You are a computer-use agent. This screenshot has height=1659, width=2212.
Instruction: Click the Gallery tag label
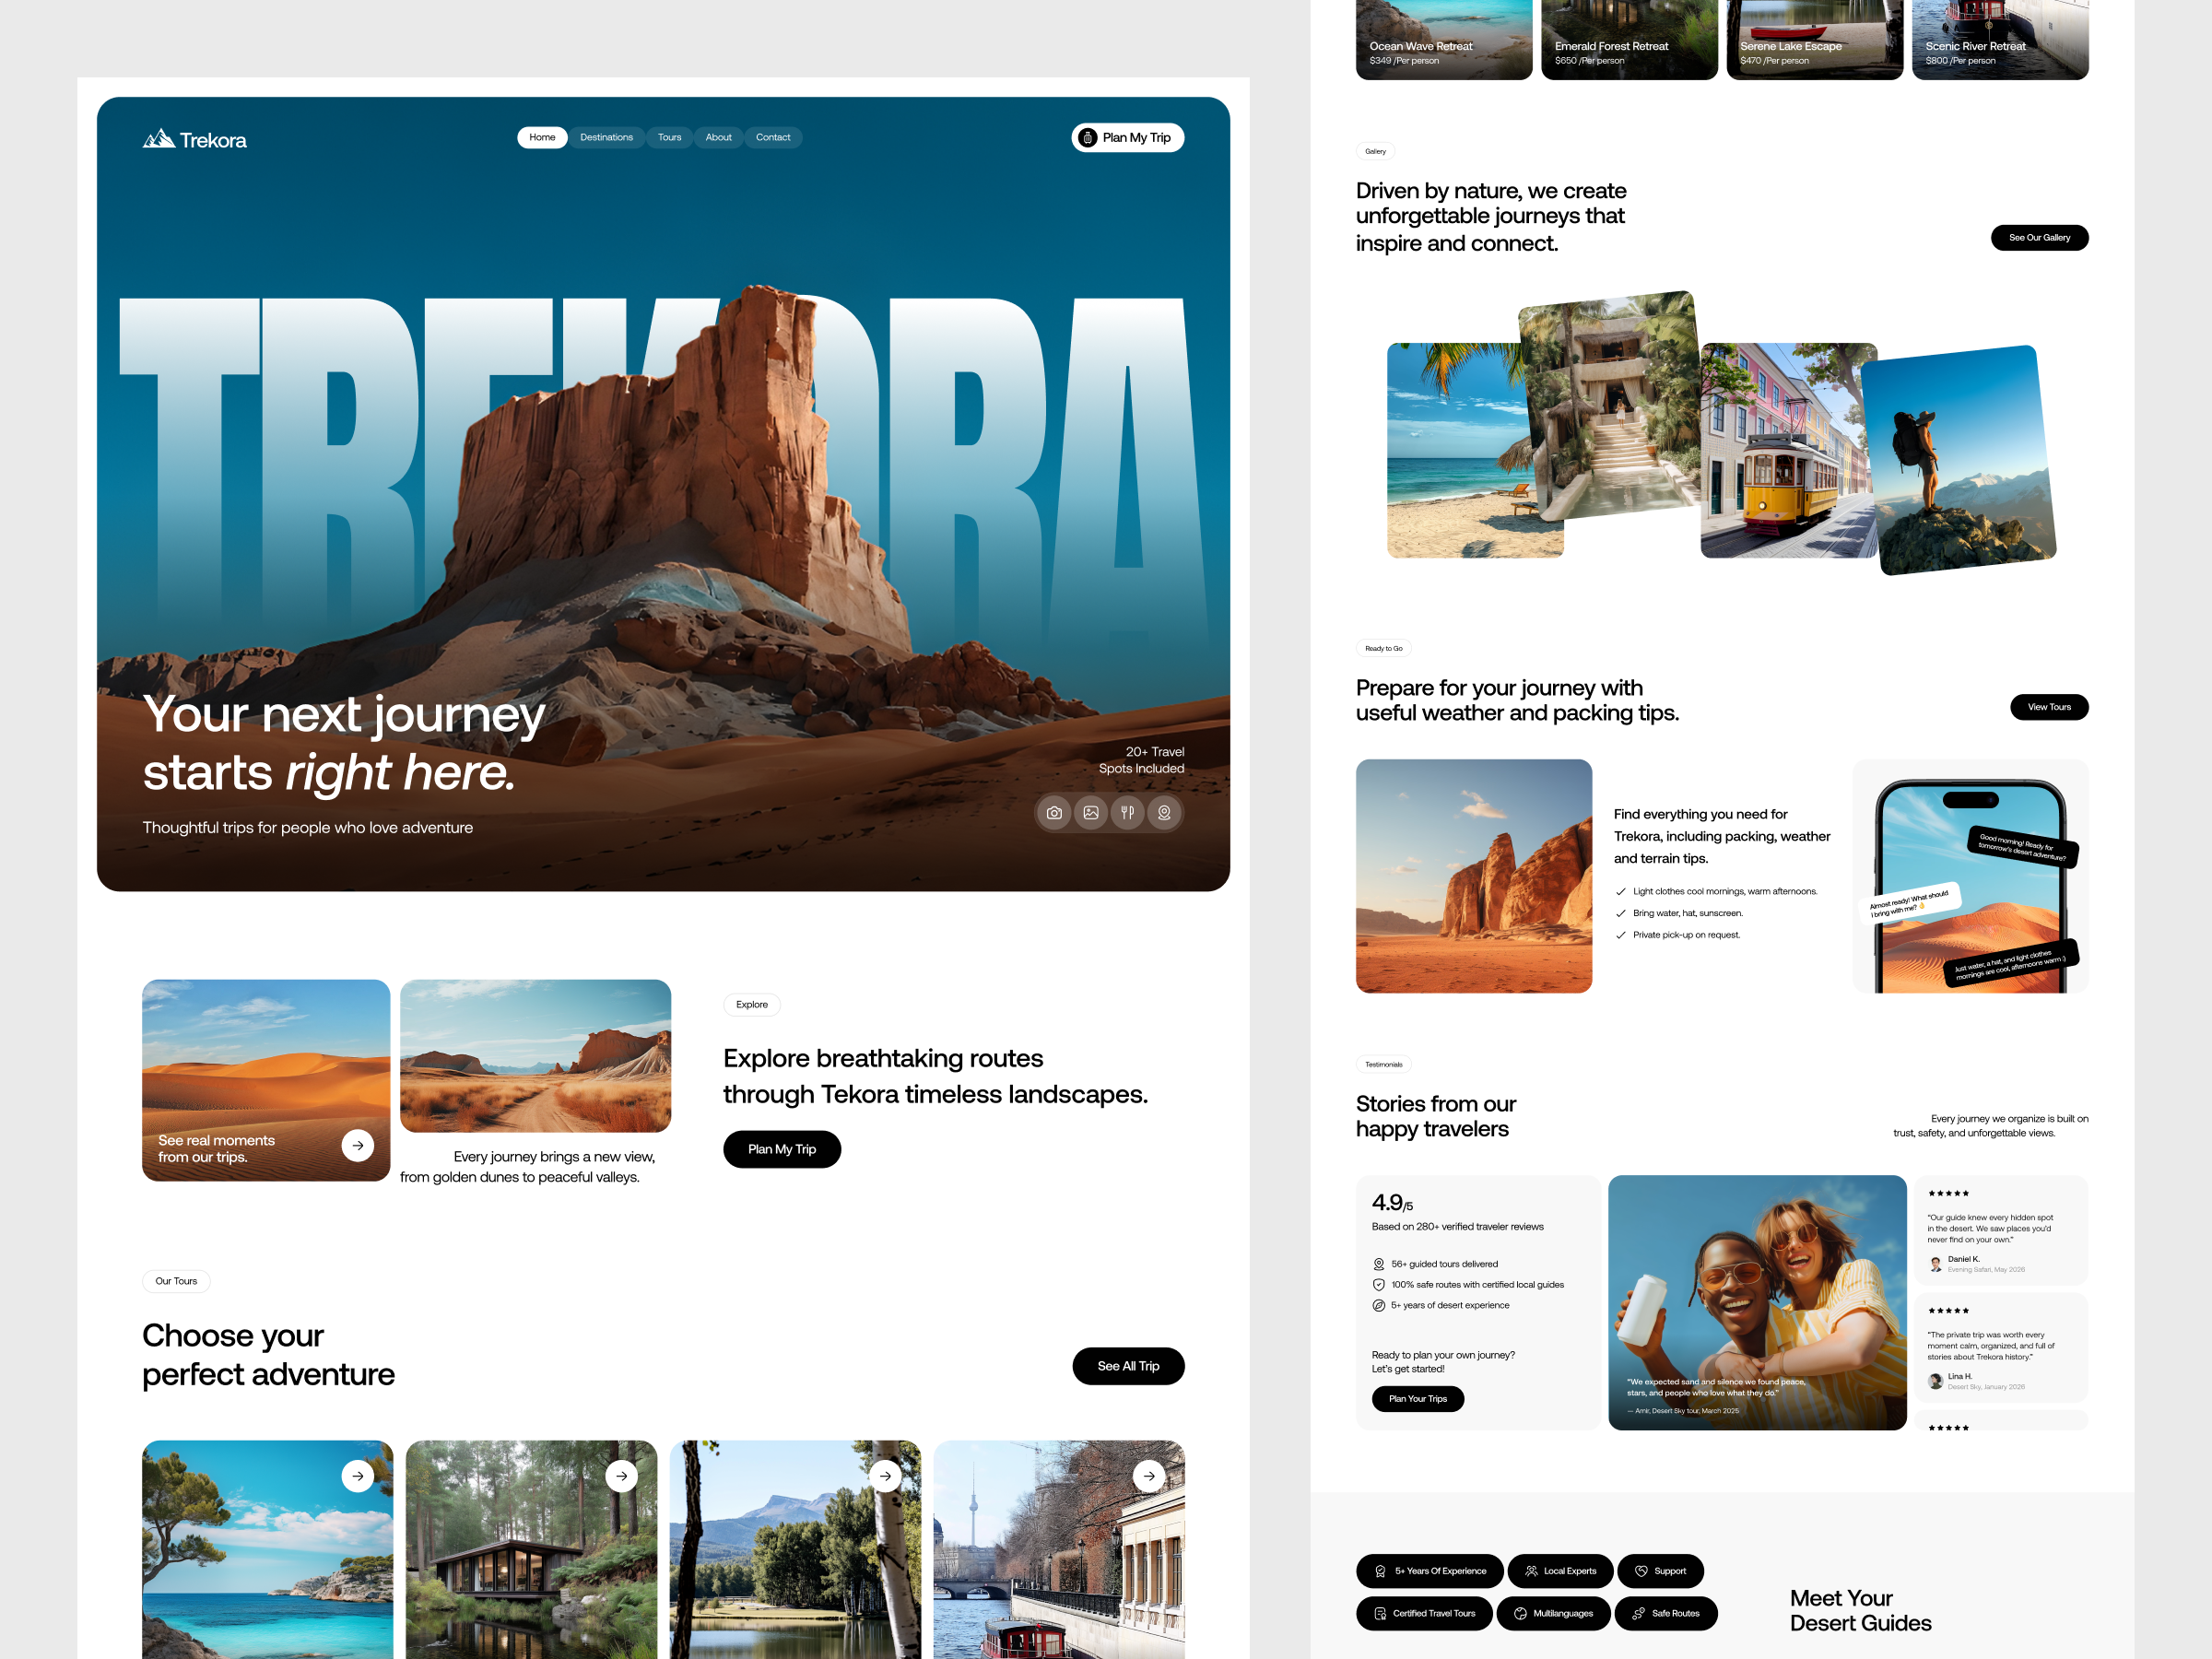pyautogui.click(x=1375, y=152)
